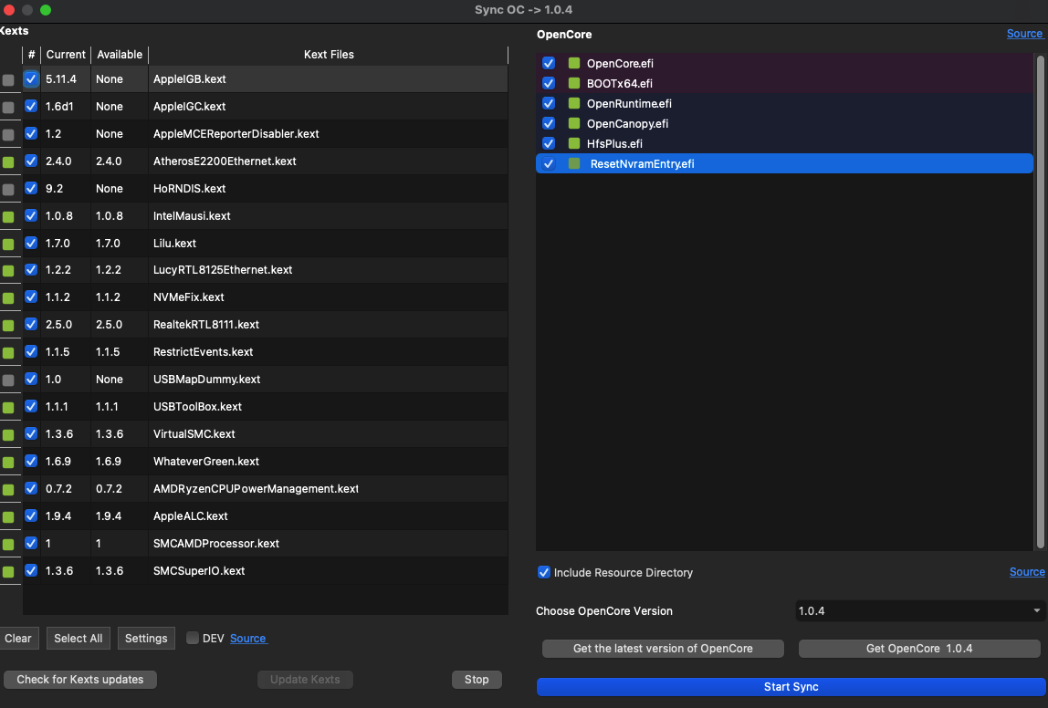Click the Start Sync button
The width and height of the screenshot is (1048, 708).
coord(791,687)
